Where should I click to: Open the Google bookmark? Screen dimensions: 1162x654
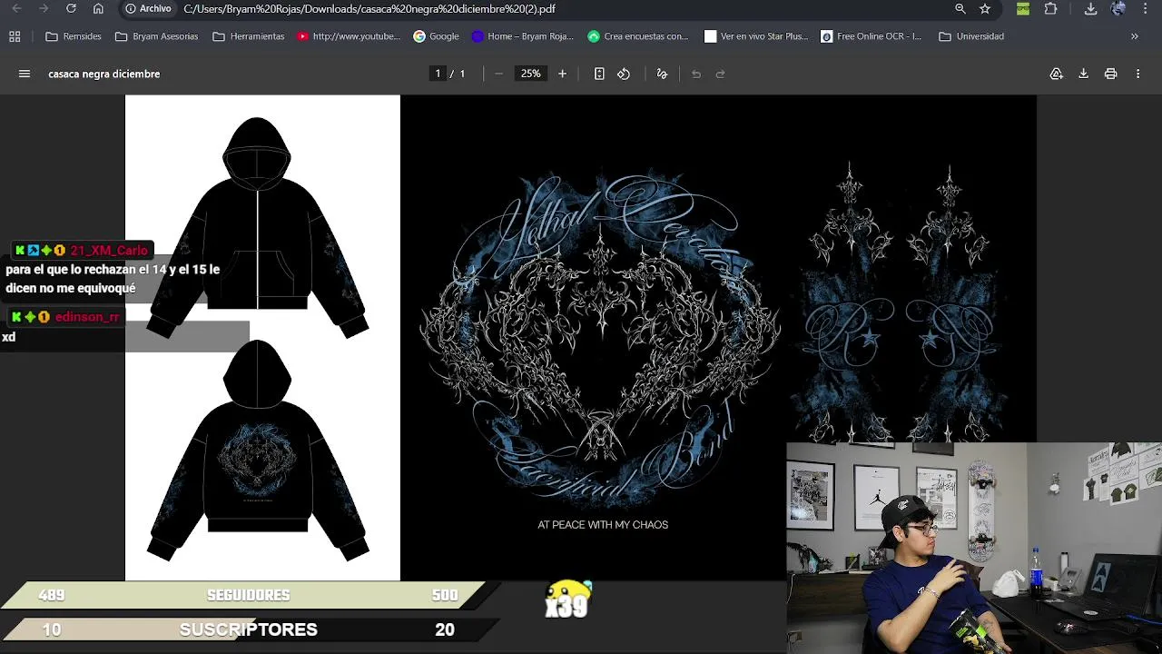436,36
